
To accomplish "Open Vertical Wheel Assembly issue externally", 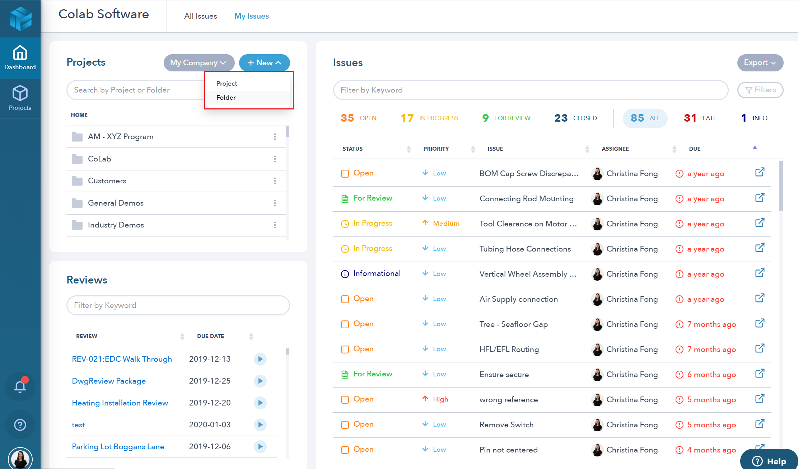I will click(760, 273).
